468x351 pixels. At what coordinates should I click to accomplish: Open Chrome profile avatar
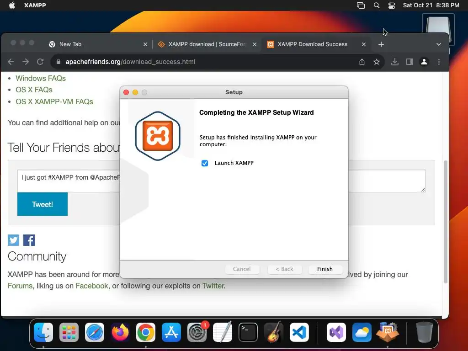click(x=424, y=62)
